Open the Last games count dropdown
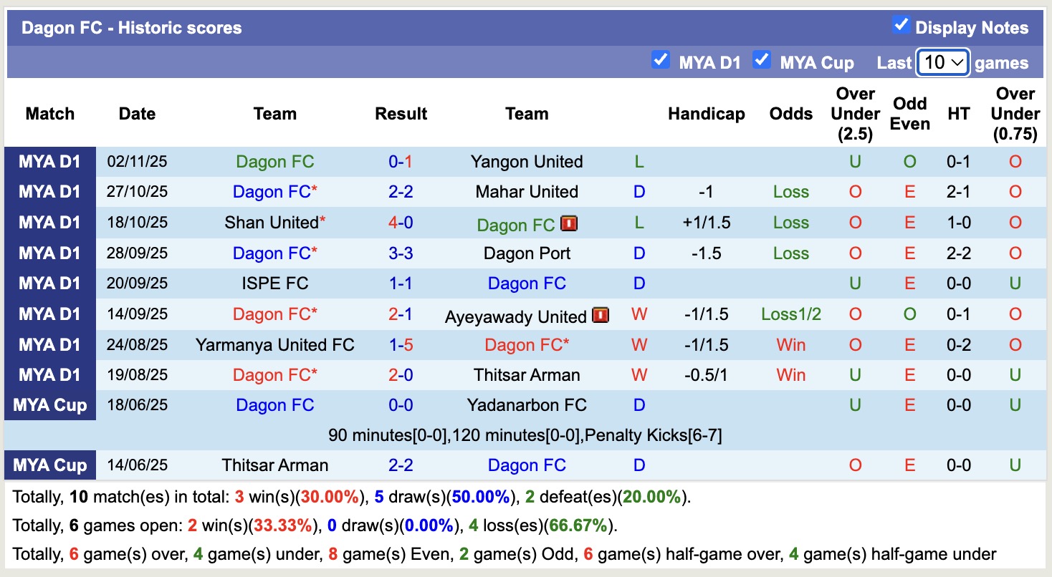The height and width of the screenshot is (577, 1052). (x=942, y=63)
